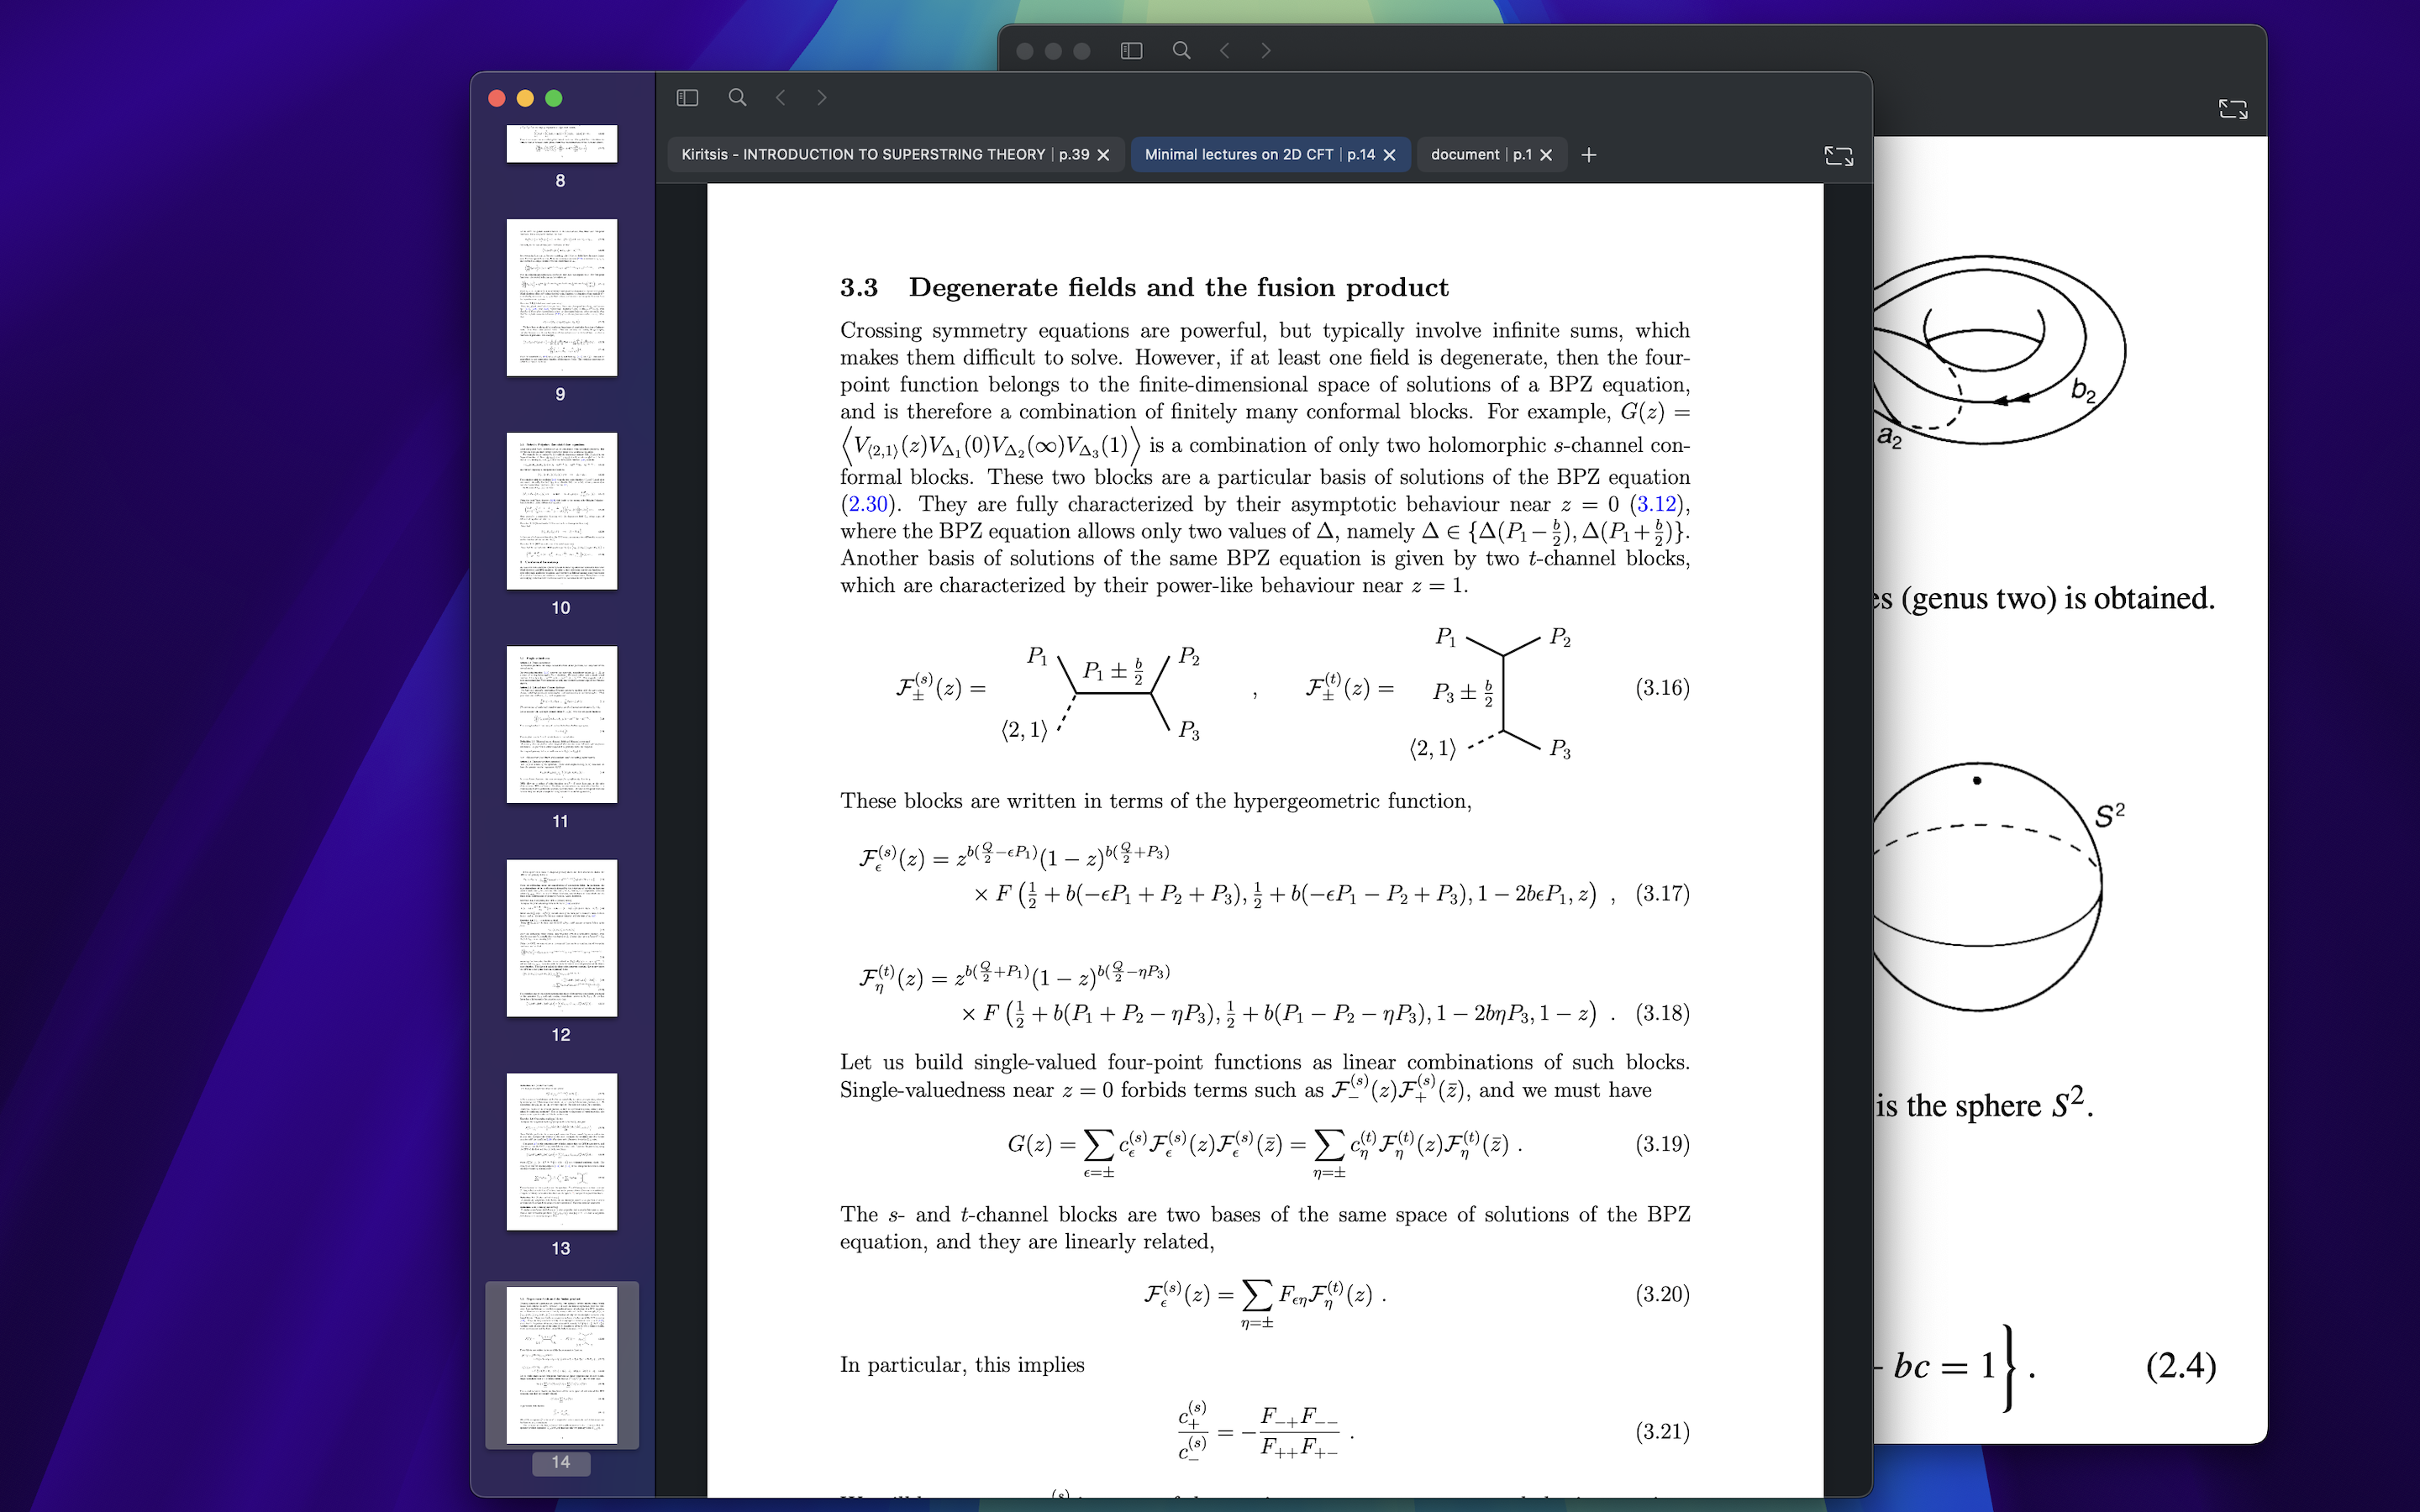Enter full screen in the front window
Image resolution: width=2420 pixels, height=1512 pixels.
coord(1838,155)
